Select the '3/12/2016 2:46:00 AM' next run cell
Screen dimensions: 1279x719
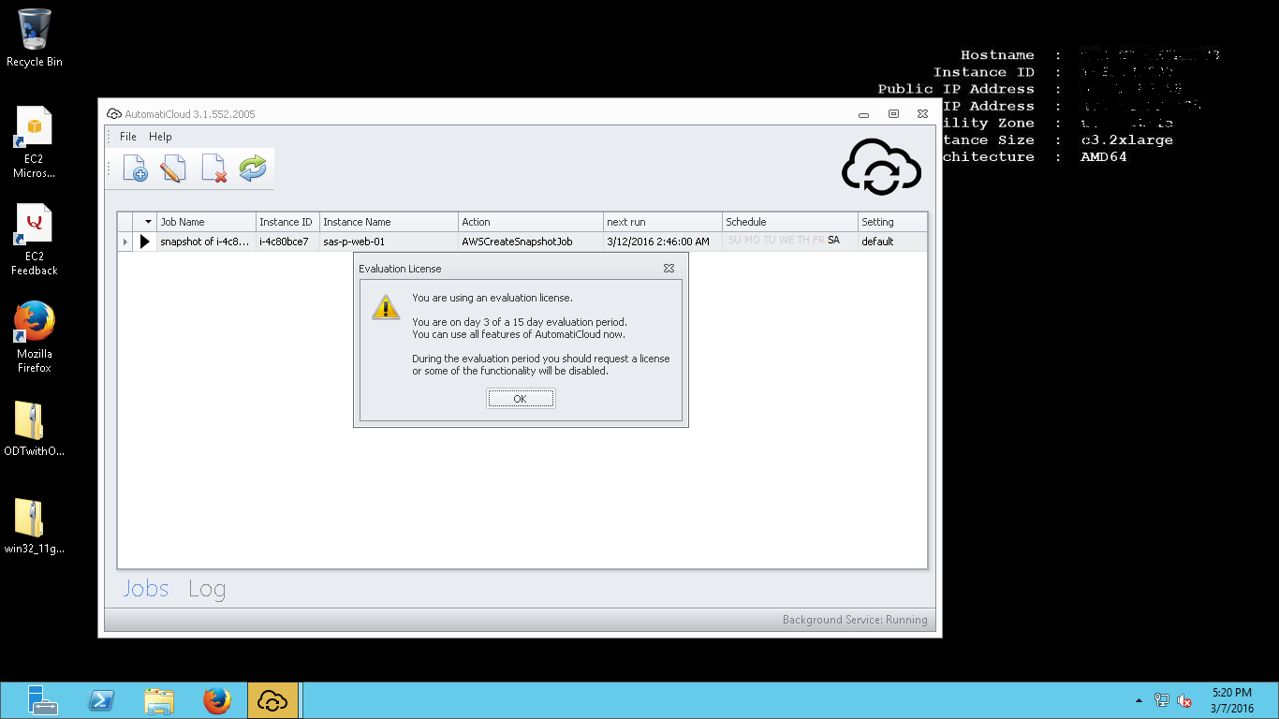point(663,242)
